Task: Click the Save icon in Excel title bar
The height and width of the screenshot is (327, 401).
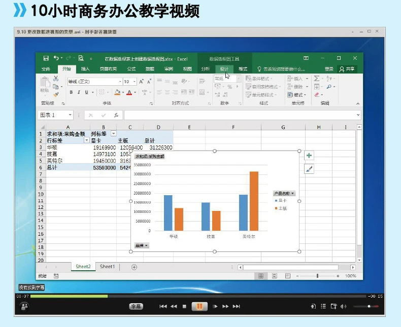Action: pos(46,58)
